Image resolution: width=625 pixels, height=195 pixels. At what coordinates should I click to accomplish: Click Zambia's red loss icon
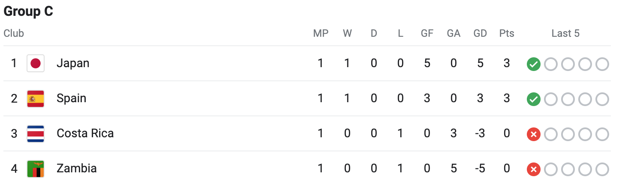(533, 170)
